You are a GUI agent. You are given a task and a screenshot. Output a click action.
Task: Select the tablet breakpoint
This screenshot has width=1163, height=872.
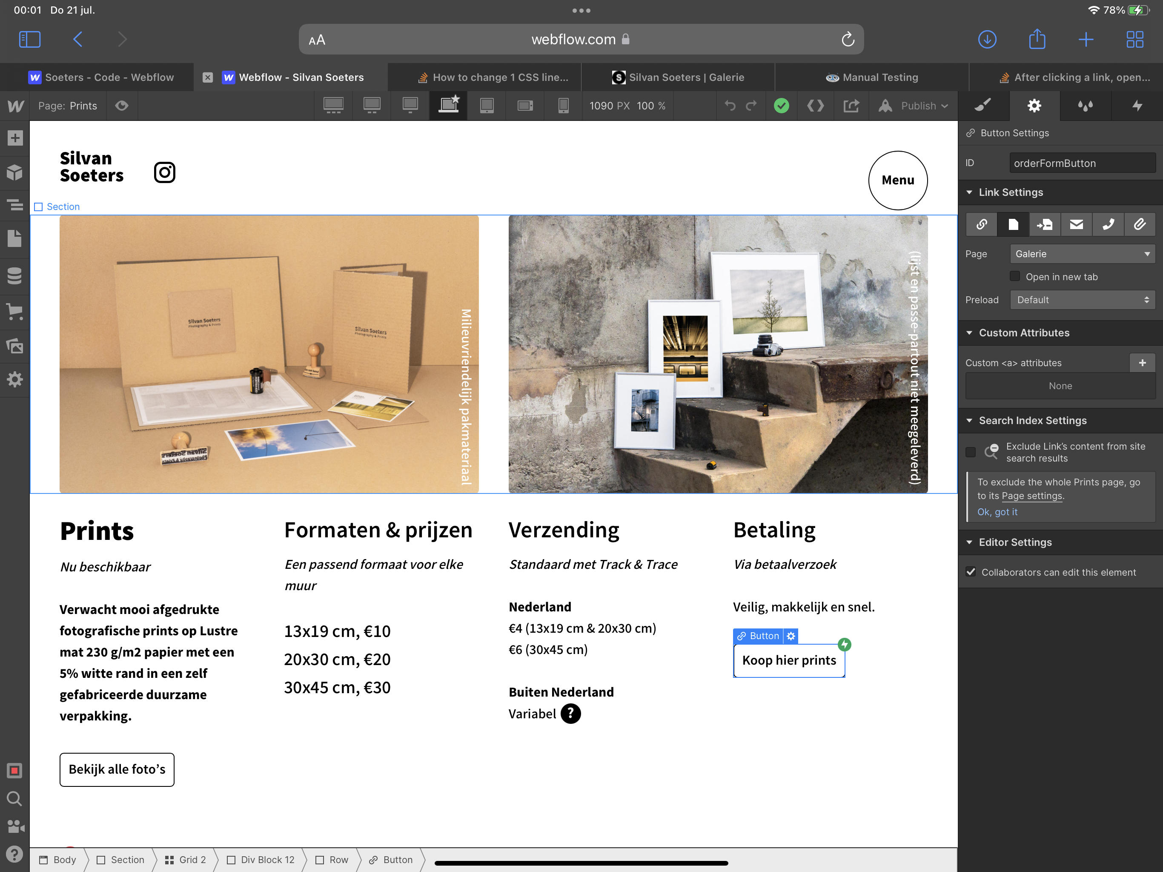(x=487, y=106)
